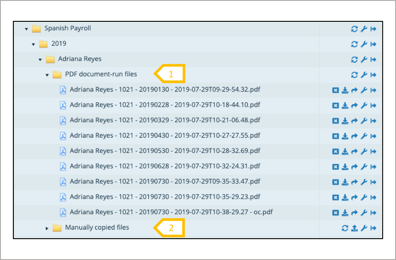Open the 20190530 PDF file name

165,151
